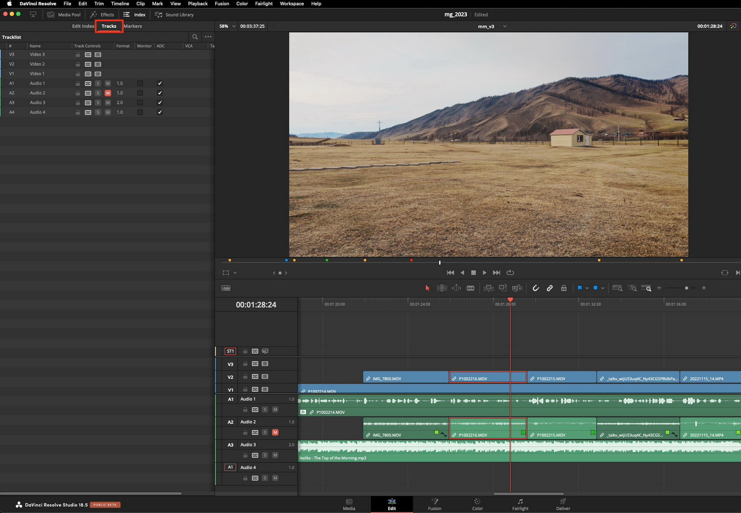Switch to the Media page

tap(349, 504)
